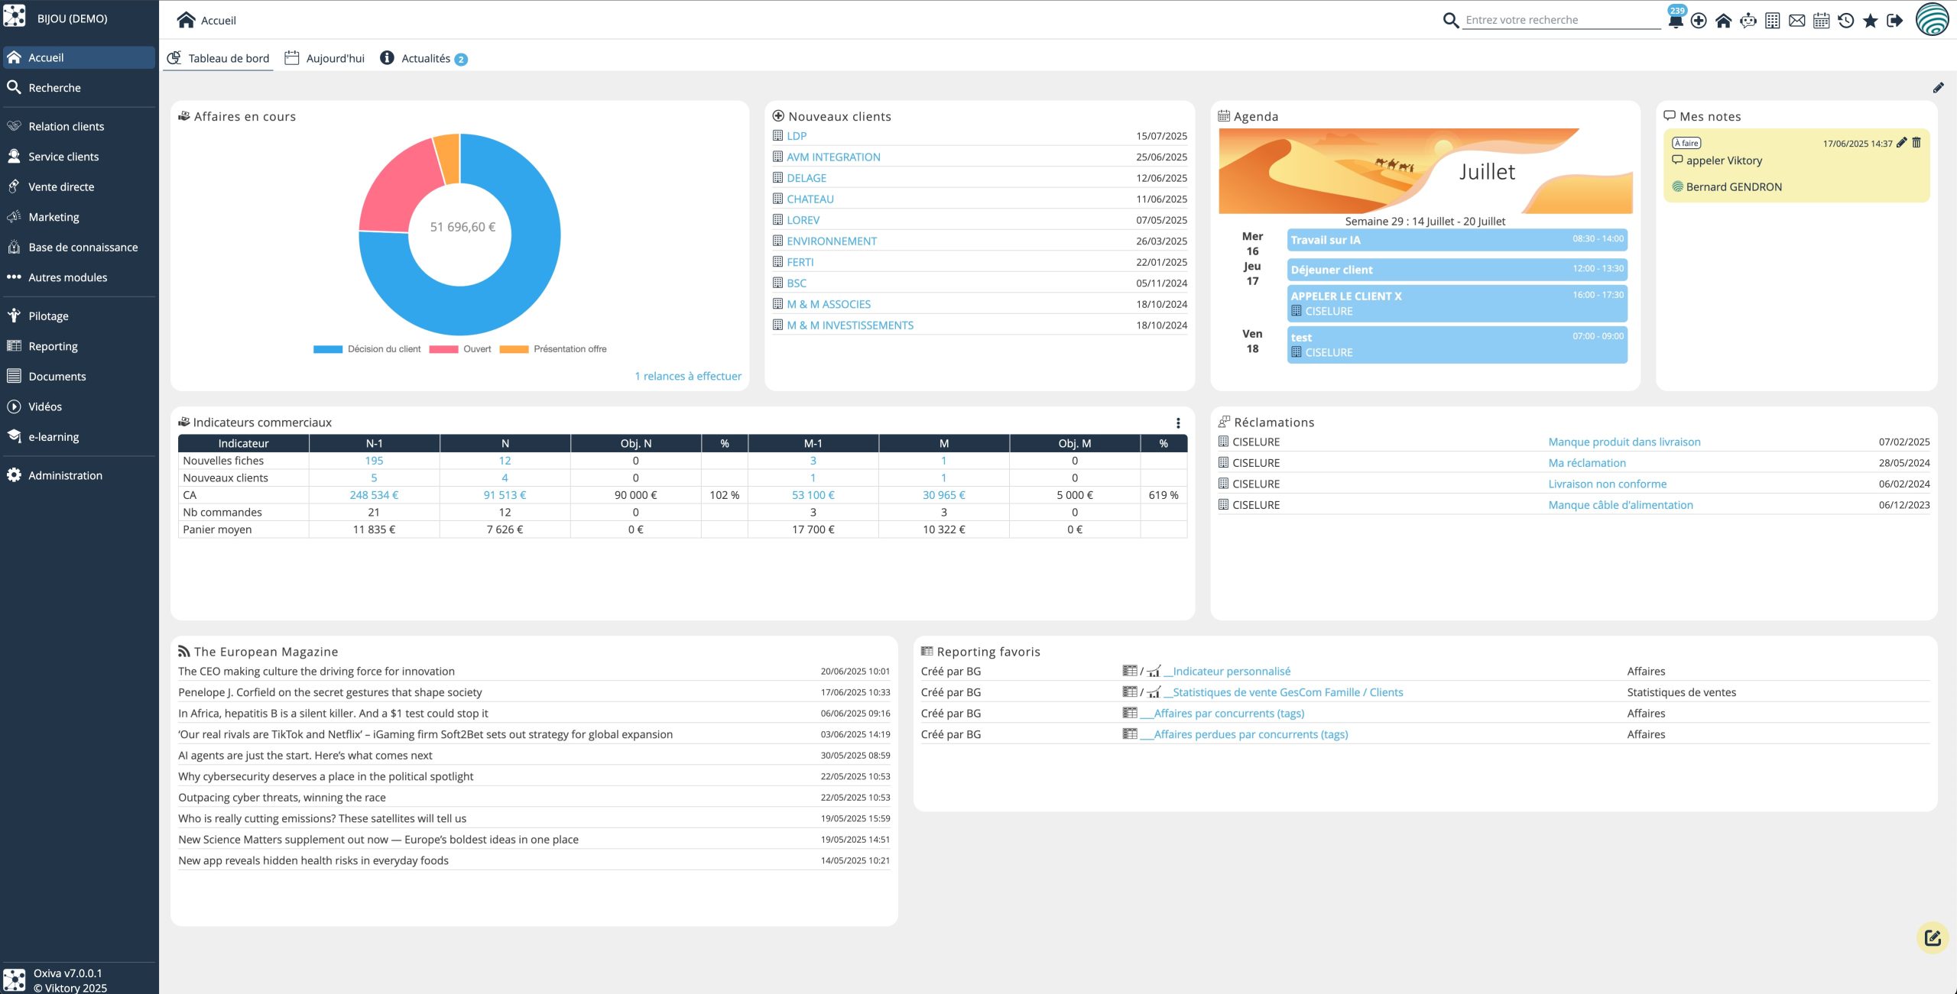Toggle the 'Décision du client' chart legend

383,348
